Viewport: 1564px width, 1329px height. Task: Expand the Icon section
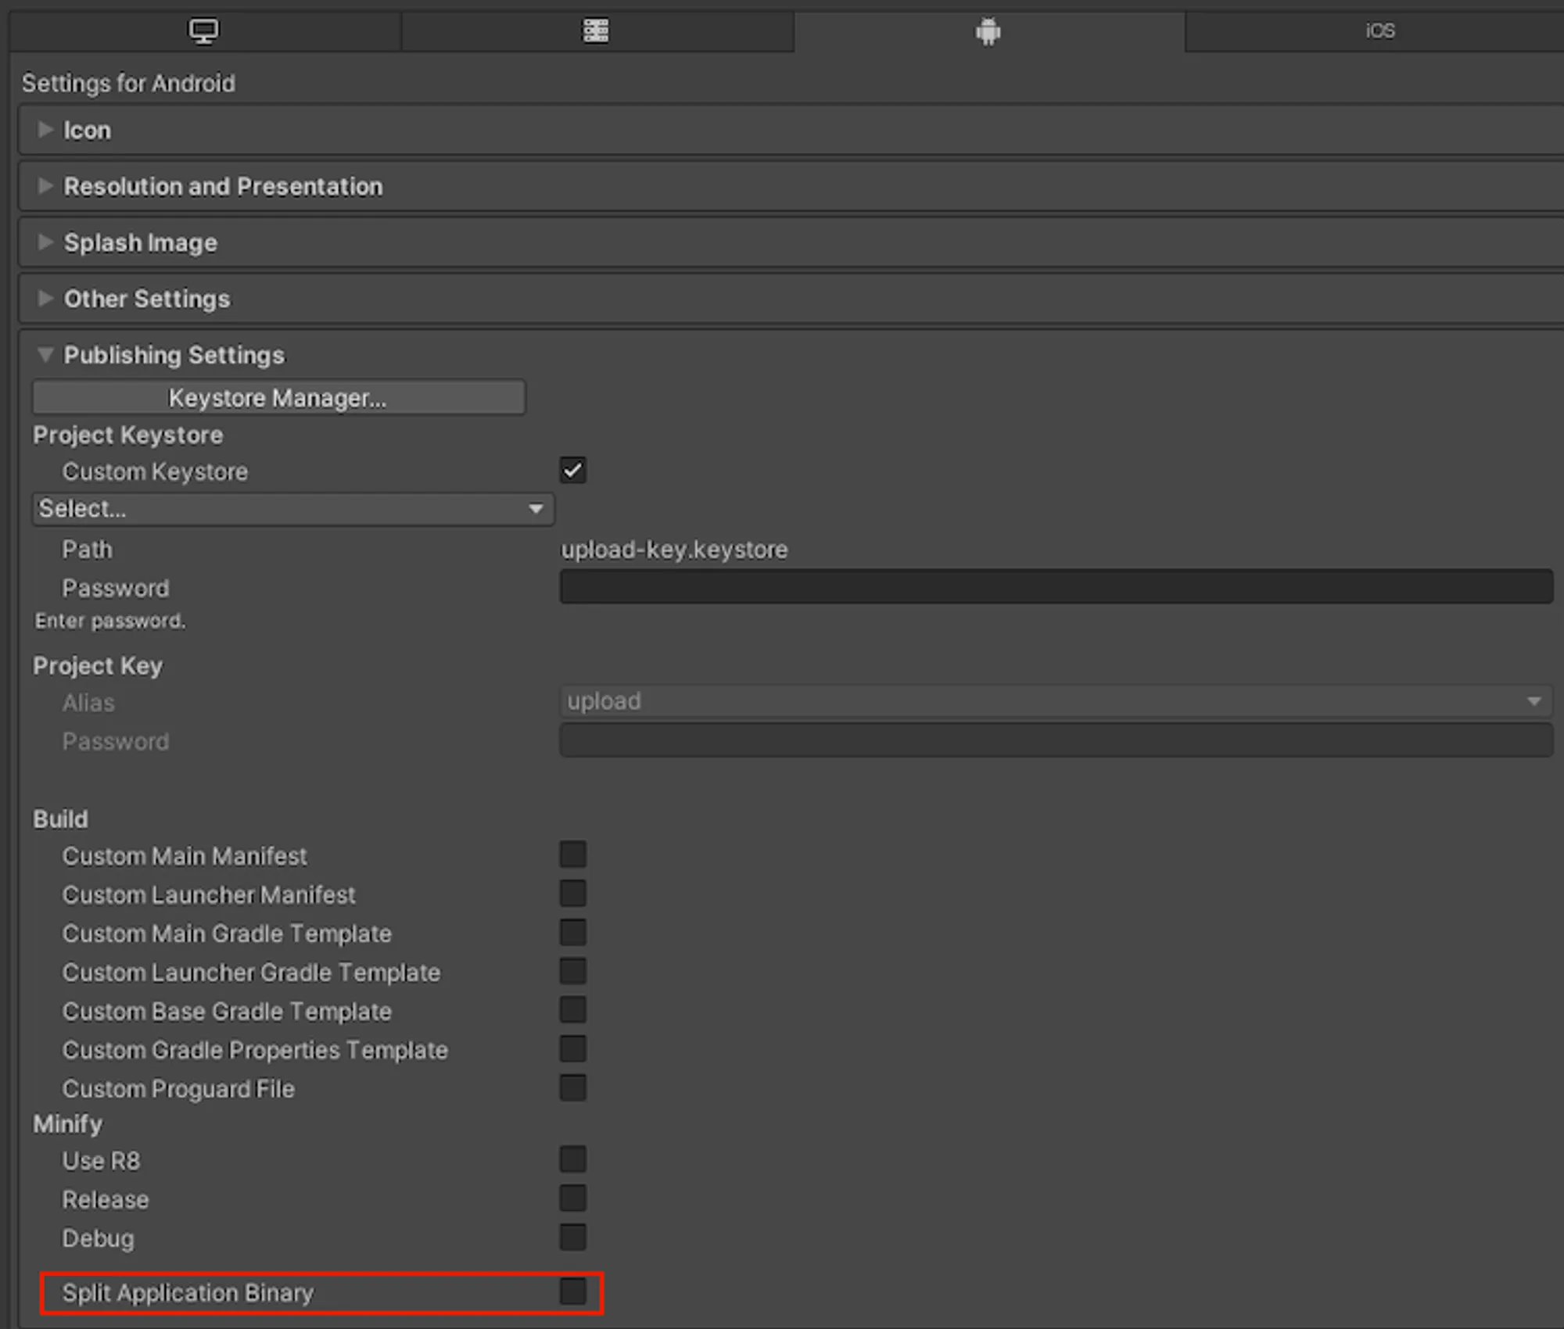tap(45, 130)
